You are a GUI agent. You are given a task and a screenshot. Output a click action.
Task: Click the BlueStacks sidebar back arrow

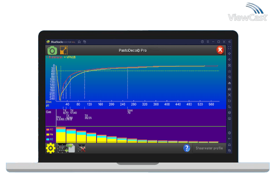pyautogui.click(x=229, y=139)
